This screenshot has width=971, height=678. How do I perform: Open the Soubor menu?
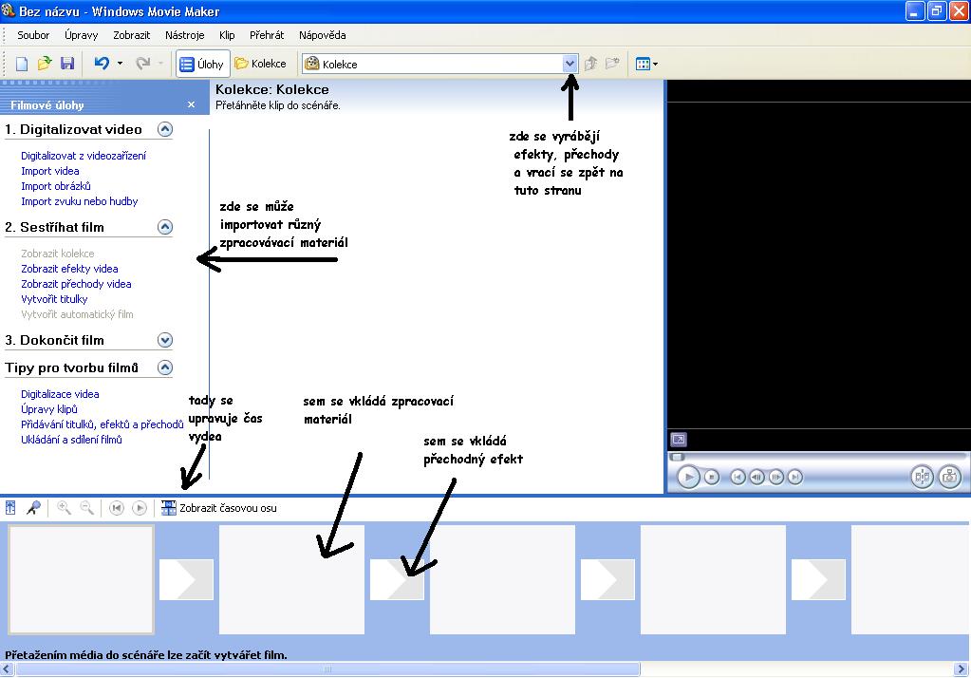click(33, 35)
